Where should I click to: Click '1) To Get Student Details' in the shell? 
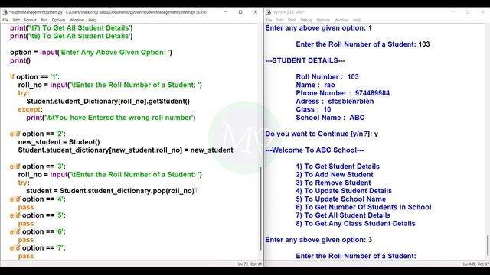(x=338, y=167)
